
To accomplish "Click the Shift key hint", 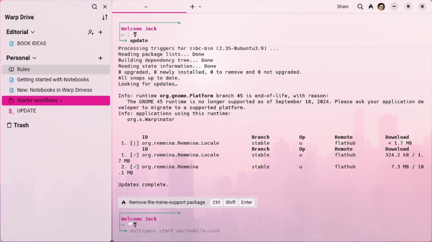I will click(230, 202).
